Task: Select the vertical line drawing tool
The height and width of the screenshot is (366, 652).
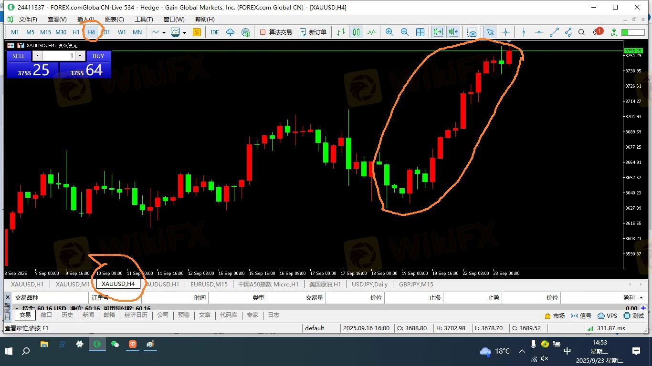Action: (x=524, y=32)
